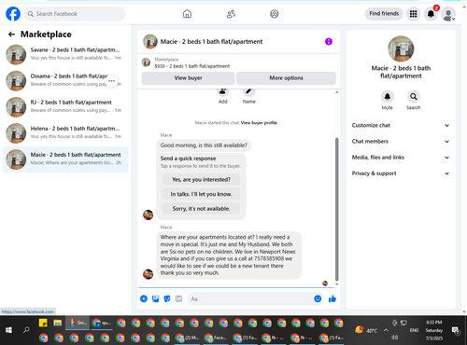
Task: Click the chat scroll-up arrow
Action: [x=336, y=92]
